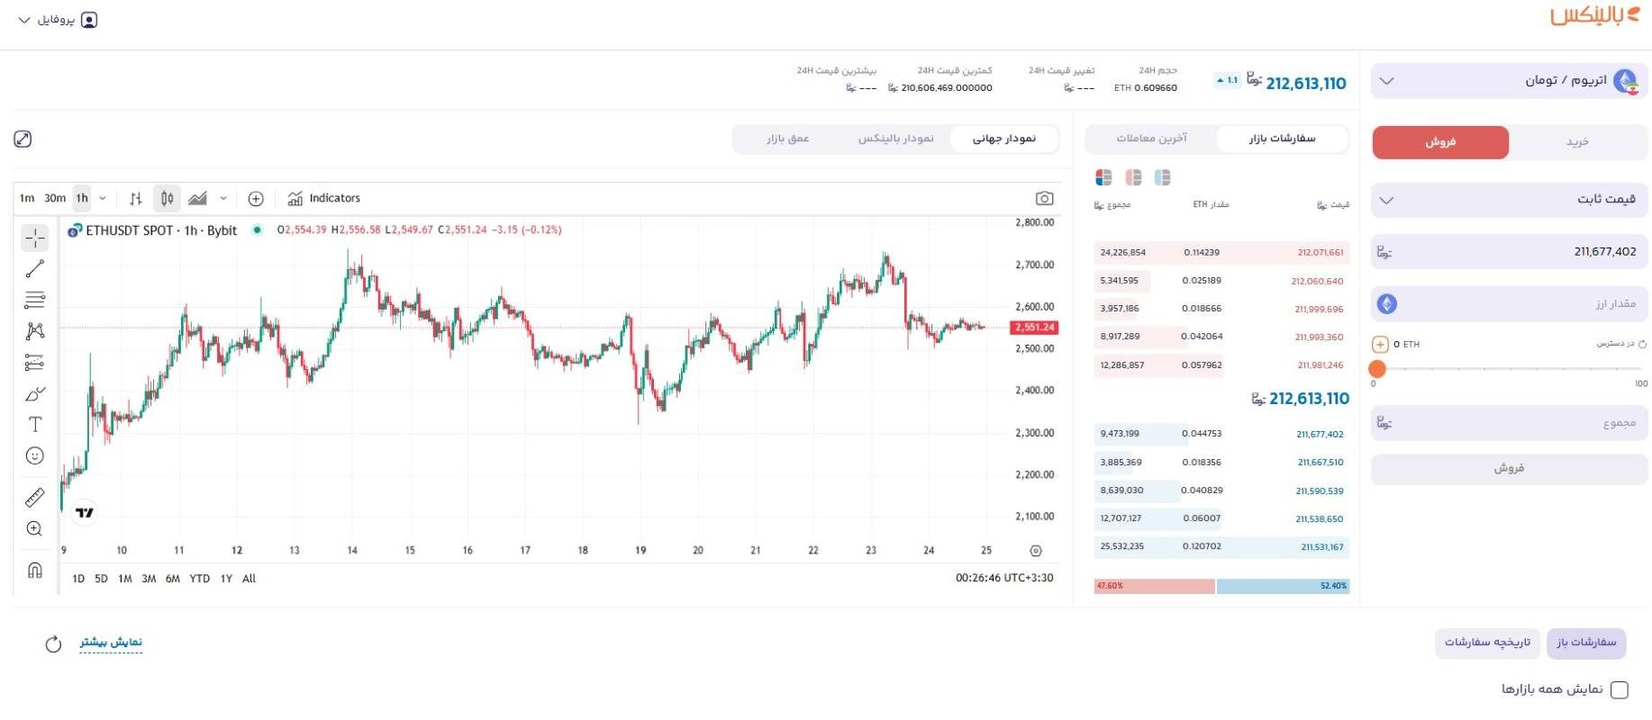Toggle the magnet mode on chart
Screen dimensions: 1652x720
35,570
